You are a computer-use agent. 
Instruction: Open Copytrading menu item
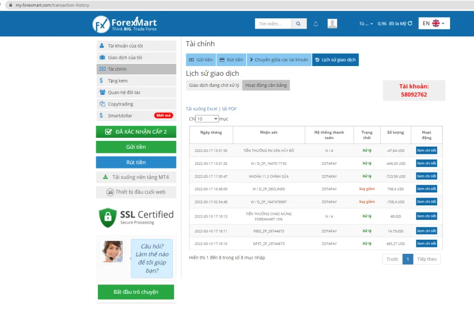click(x=136, y=104)
